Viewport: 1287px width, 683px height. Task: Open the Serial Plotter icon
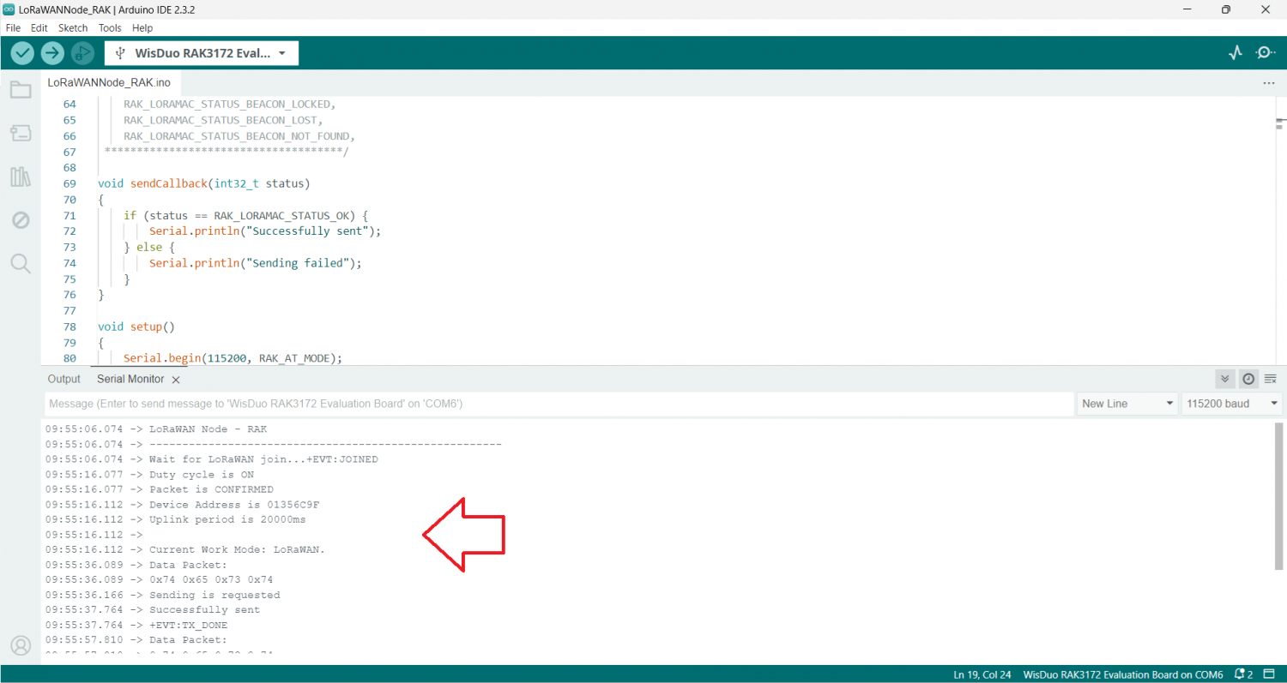point(1236,53)
